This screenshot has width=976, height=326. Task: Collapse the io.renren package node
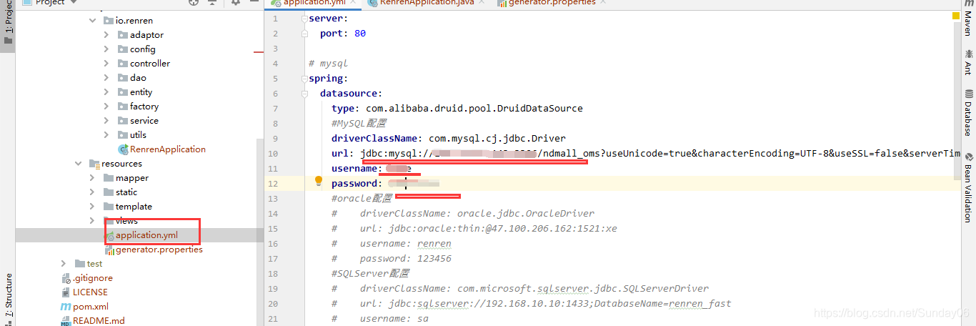pyautogui.click(x=92, y=21)
